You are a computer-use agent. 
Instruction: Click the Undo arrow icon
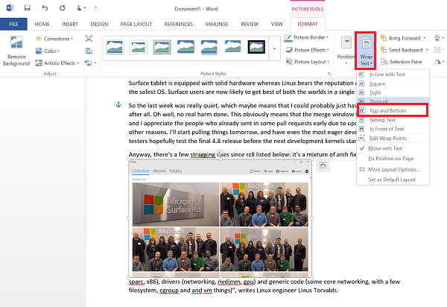coord(45,8)
